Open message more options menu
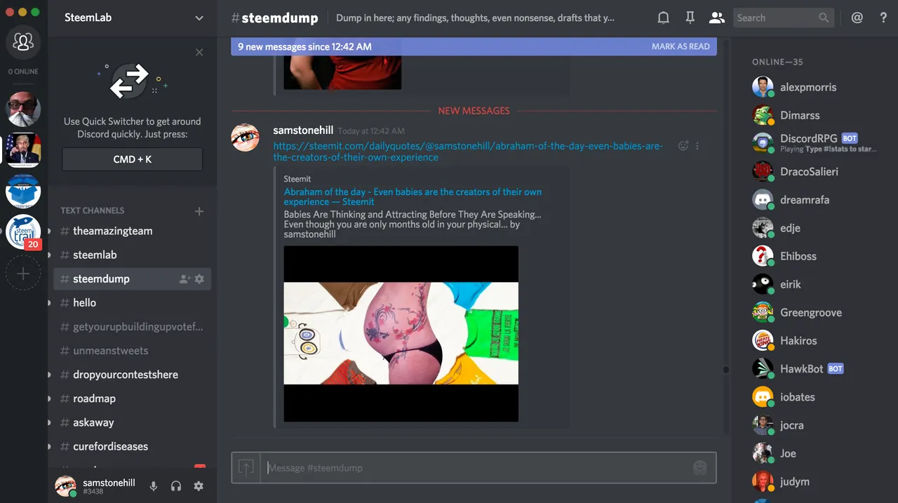The height and width of the screenshot is (503, 898). click(697, 146)
